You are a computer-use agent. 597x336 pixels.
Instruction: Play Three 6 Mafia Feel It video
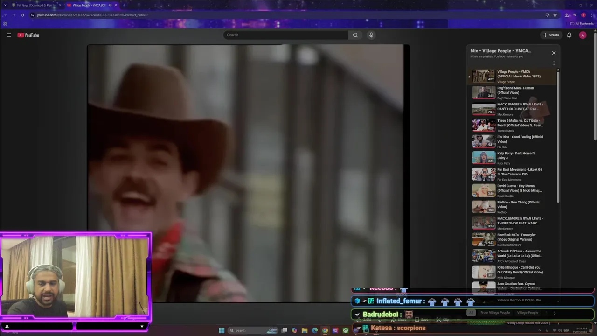pos(513,125)
